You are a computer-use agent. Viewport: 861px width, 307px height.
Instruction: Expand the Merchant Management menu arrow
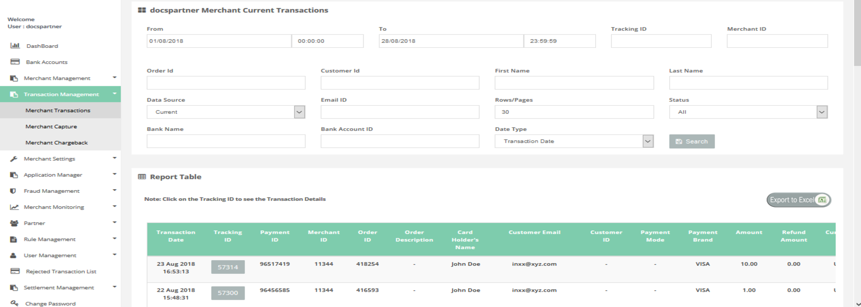[x=114, y=78]
